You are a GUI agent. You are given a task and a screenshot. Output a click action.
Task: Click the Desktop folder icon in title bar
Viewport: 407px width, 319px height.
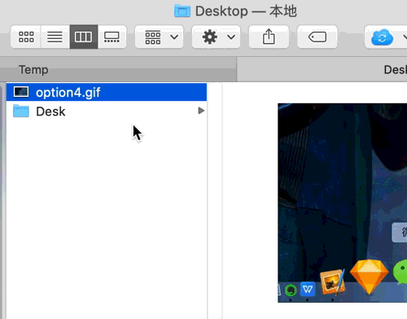click(x=182, y=11)
